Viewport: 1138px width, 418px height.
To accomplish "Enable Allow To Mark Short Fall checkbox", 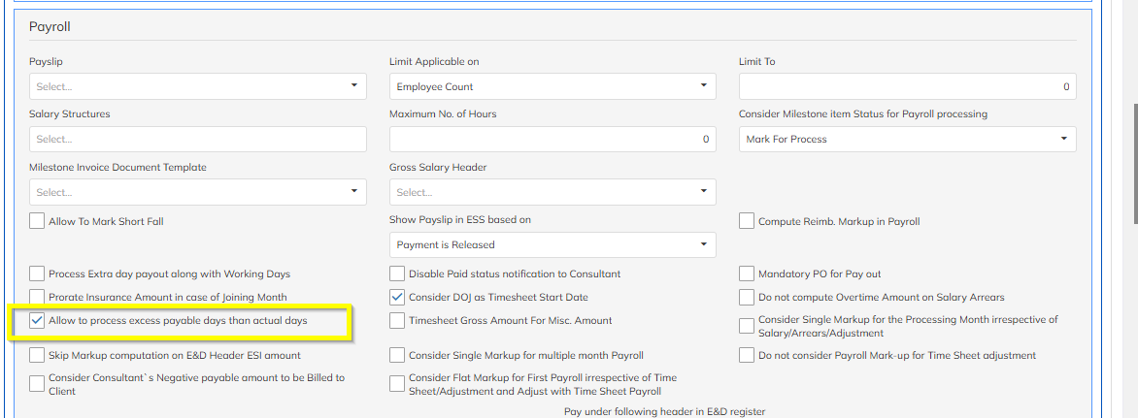I will pos(37,221).
